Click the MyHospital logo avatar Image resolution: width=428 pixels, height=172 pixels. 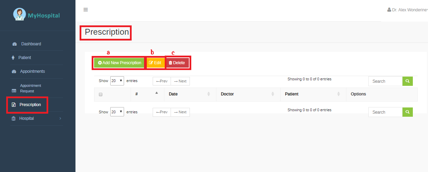tap(20, 14)
